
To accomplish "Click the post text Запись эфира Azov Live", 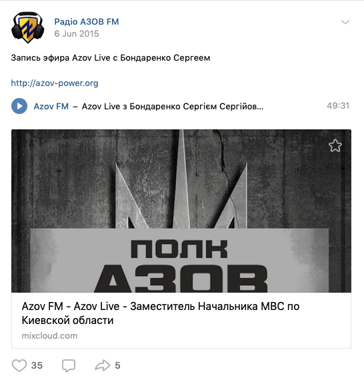I will coord(111,58).
